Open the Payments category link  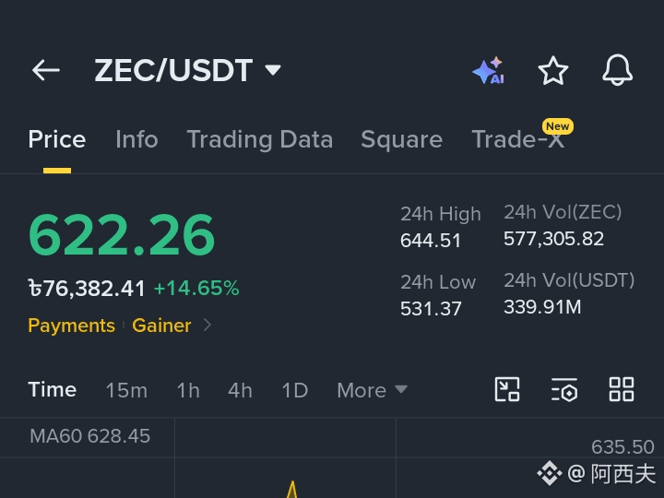72,326
